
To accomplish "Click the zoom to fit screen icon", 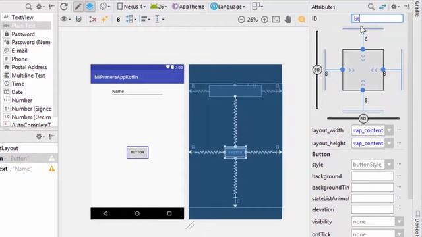I will point(276,20).
